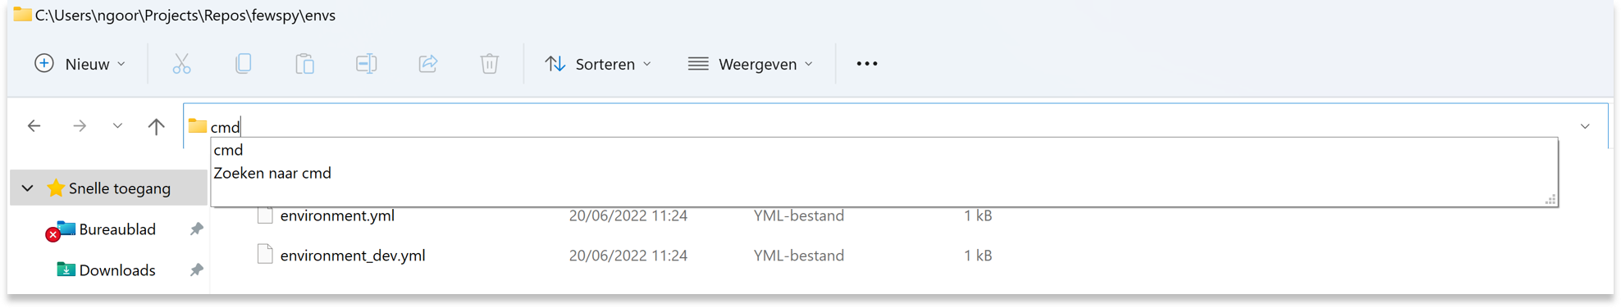Click the Paste clipboard icon
Image resolution: width=1621 pixels, height=308 pixels.
[x=304, y=64]
